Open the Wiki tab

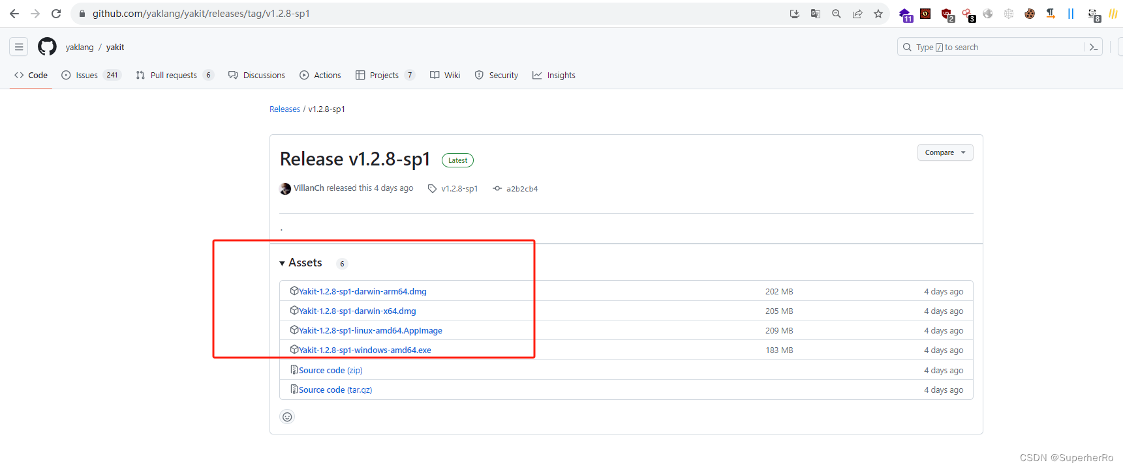pyautogui.click(x=445, y=76)
